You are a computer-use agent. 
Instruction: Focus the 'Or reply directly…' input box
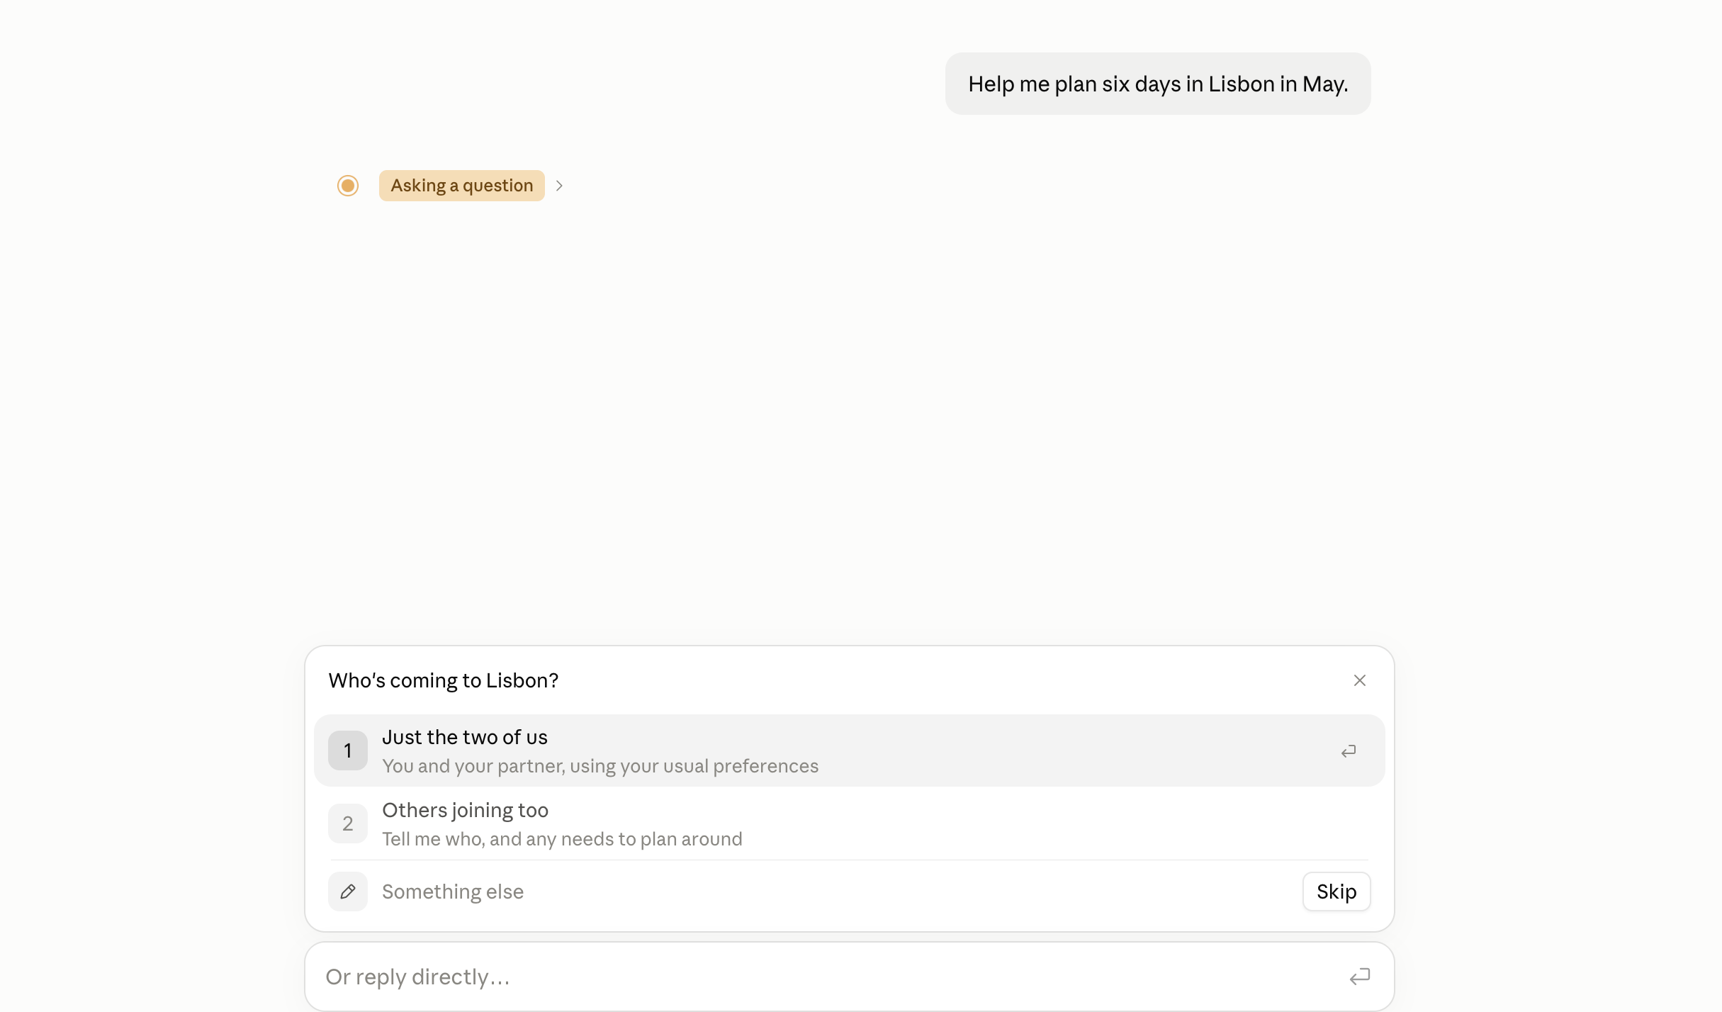pyautogui.click(x=849, y=977)
